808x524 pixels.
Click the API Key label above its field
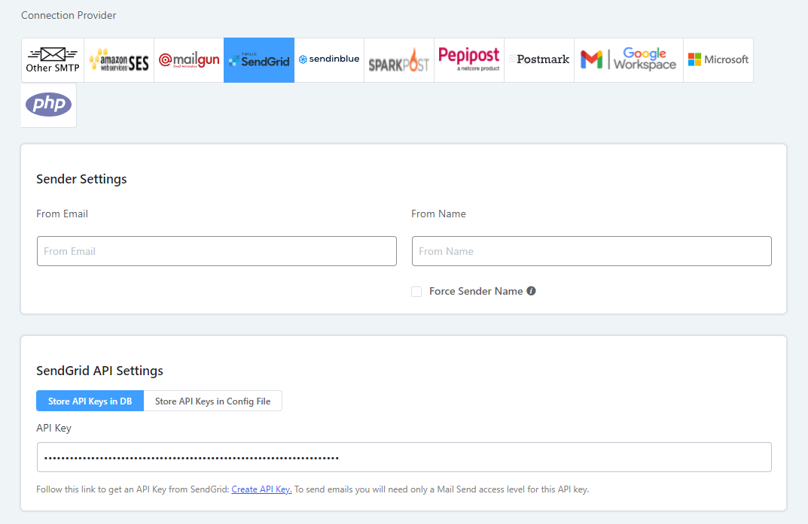[x=53, y=428]
